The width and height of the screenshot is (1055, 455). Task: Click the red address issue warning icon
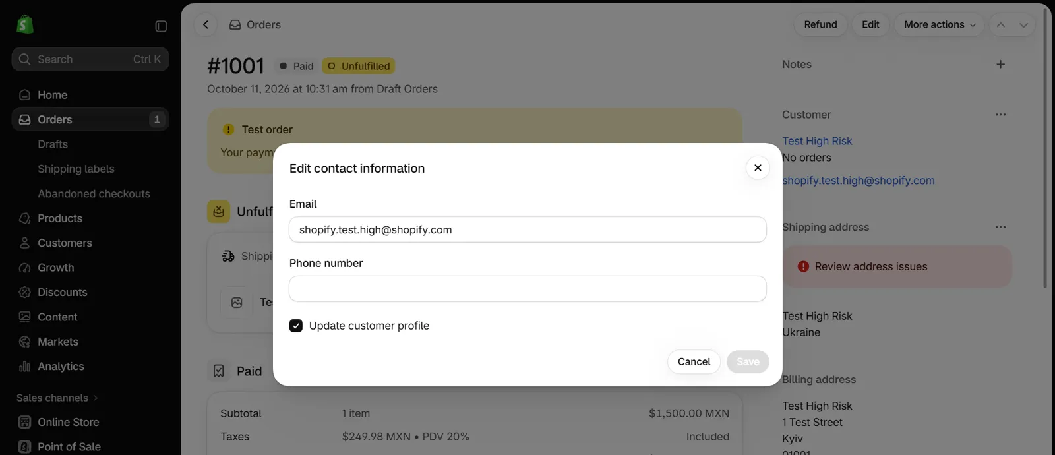803,266
